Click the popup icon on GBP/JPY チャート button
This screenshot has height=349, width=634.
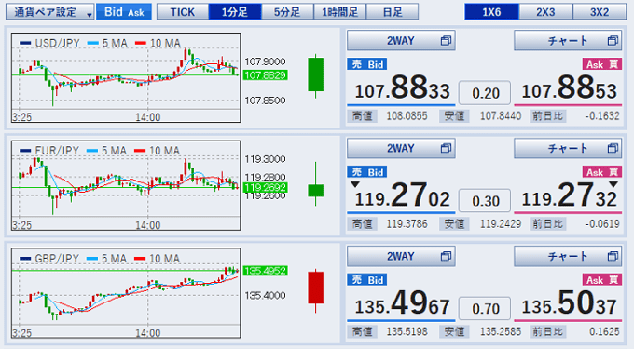click(613, 256)
